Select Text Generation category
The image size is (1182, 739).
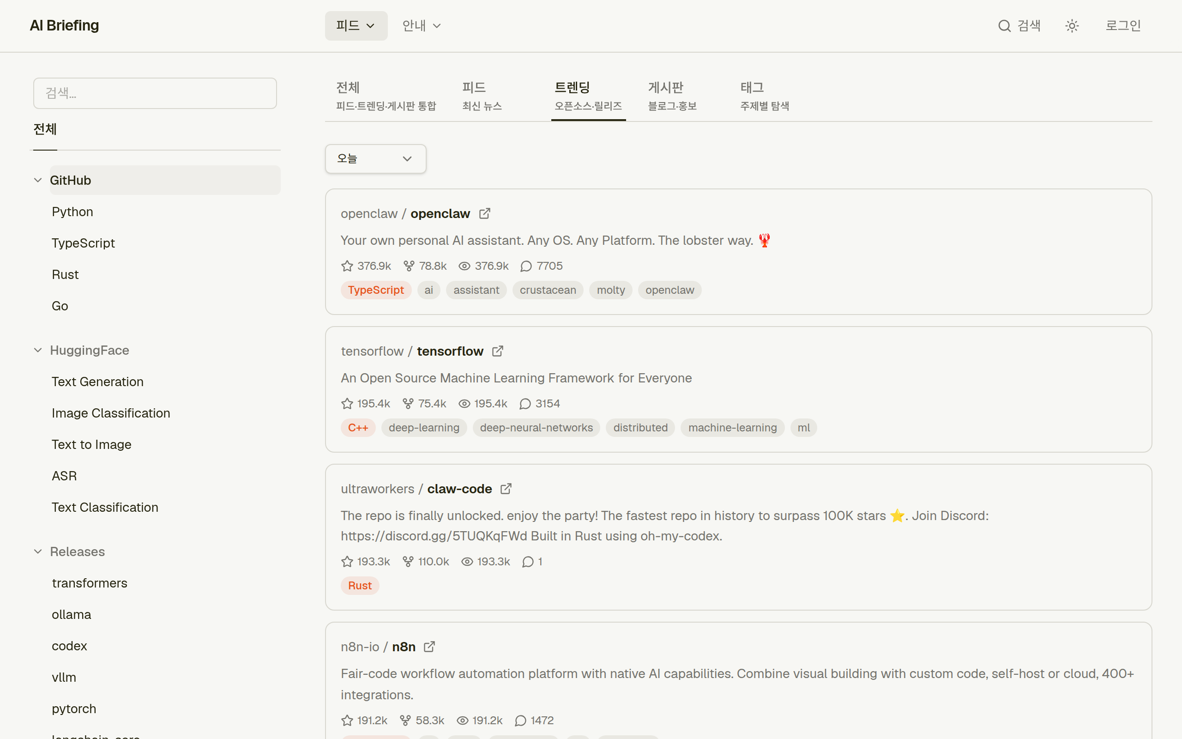98,382
